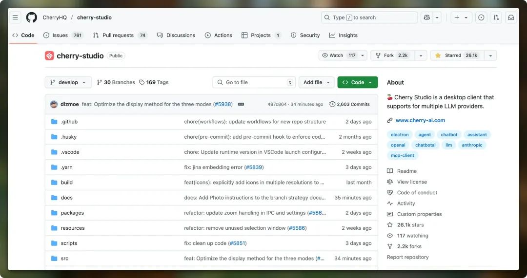Click the commits history clock icon
The image size is (527, 278).
332,104
